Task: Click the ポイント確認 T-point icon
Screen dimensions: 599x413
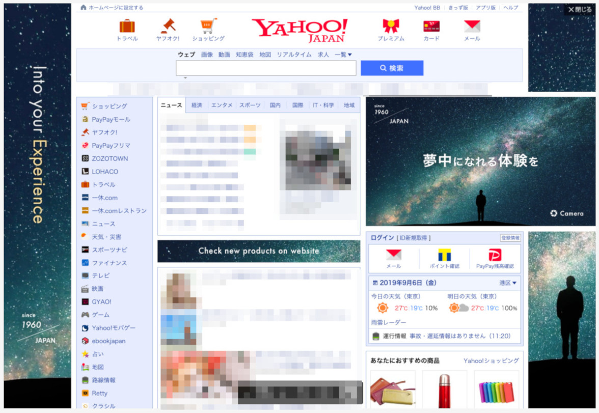Action: click(x=444, y=255)
